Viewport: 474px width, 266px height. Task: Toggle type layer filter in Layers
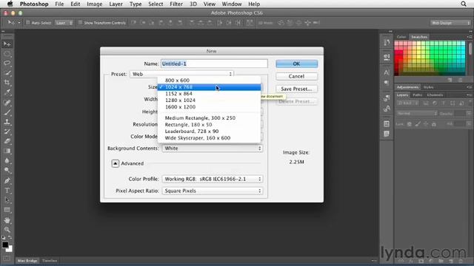(444, 103)
